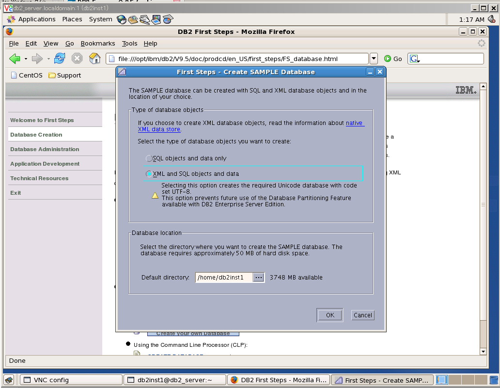Screen dimensions: 500x388
Task: Reload the current page
Action: click(60, 58)
